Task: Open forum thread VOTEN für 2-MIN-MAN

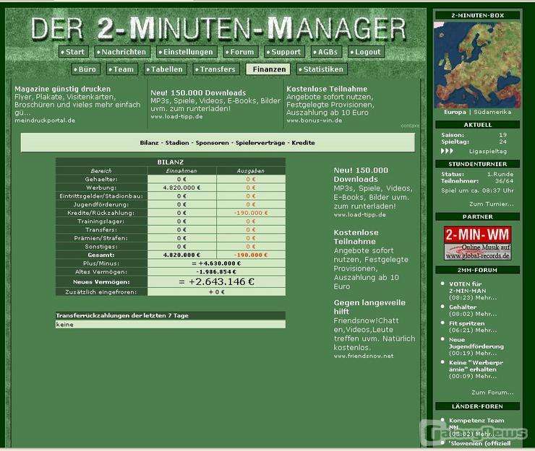Action: (467, 287)
